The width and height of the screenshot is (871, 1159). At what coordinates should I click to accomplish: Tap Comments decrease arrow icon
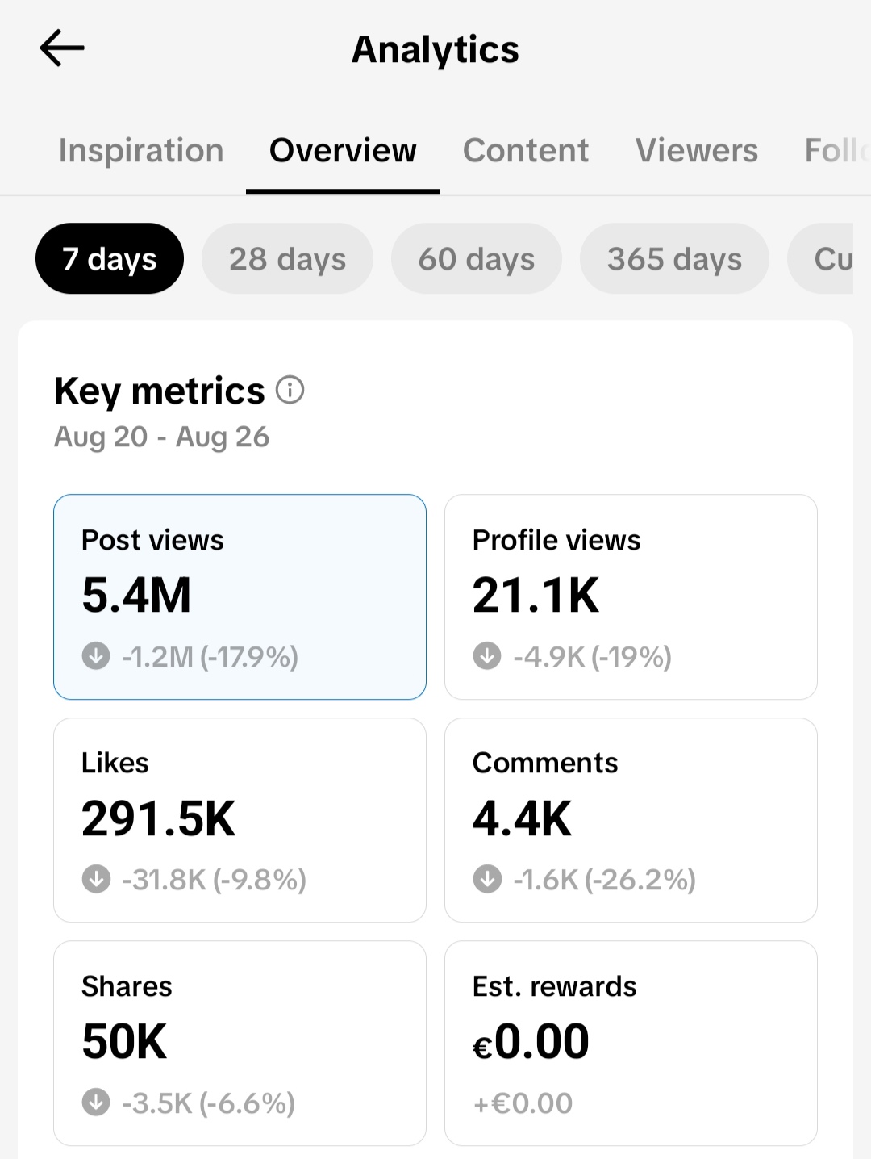click(487, 879)
